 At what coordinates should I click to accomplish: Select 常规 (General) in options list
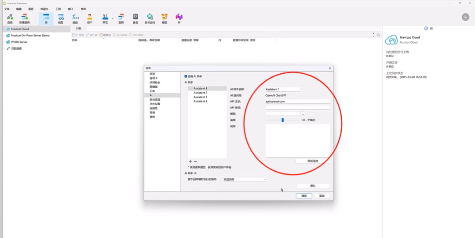click(x=152, y=74)
